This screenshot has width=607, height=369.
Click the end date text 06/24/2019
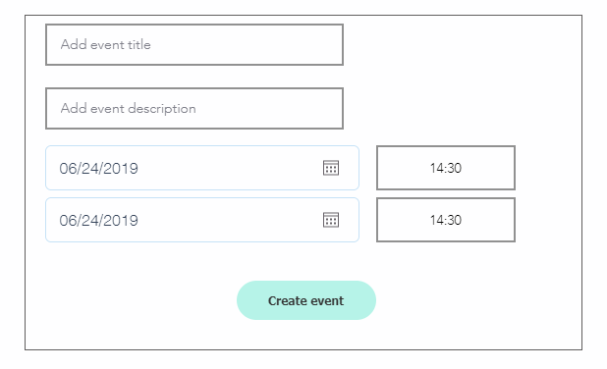99,220
